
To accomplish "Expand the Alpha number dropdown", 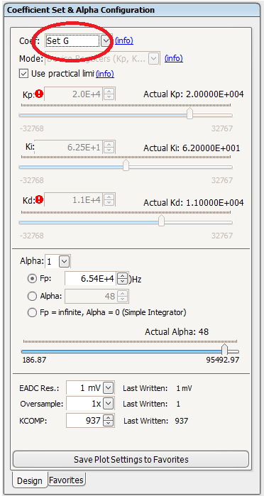I will click(x=65, y=261).
